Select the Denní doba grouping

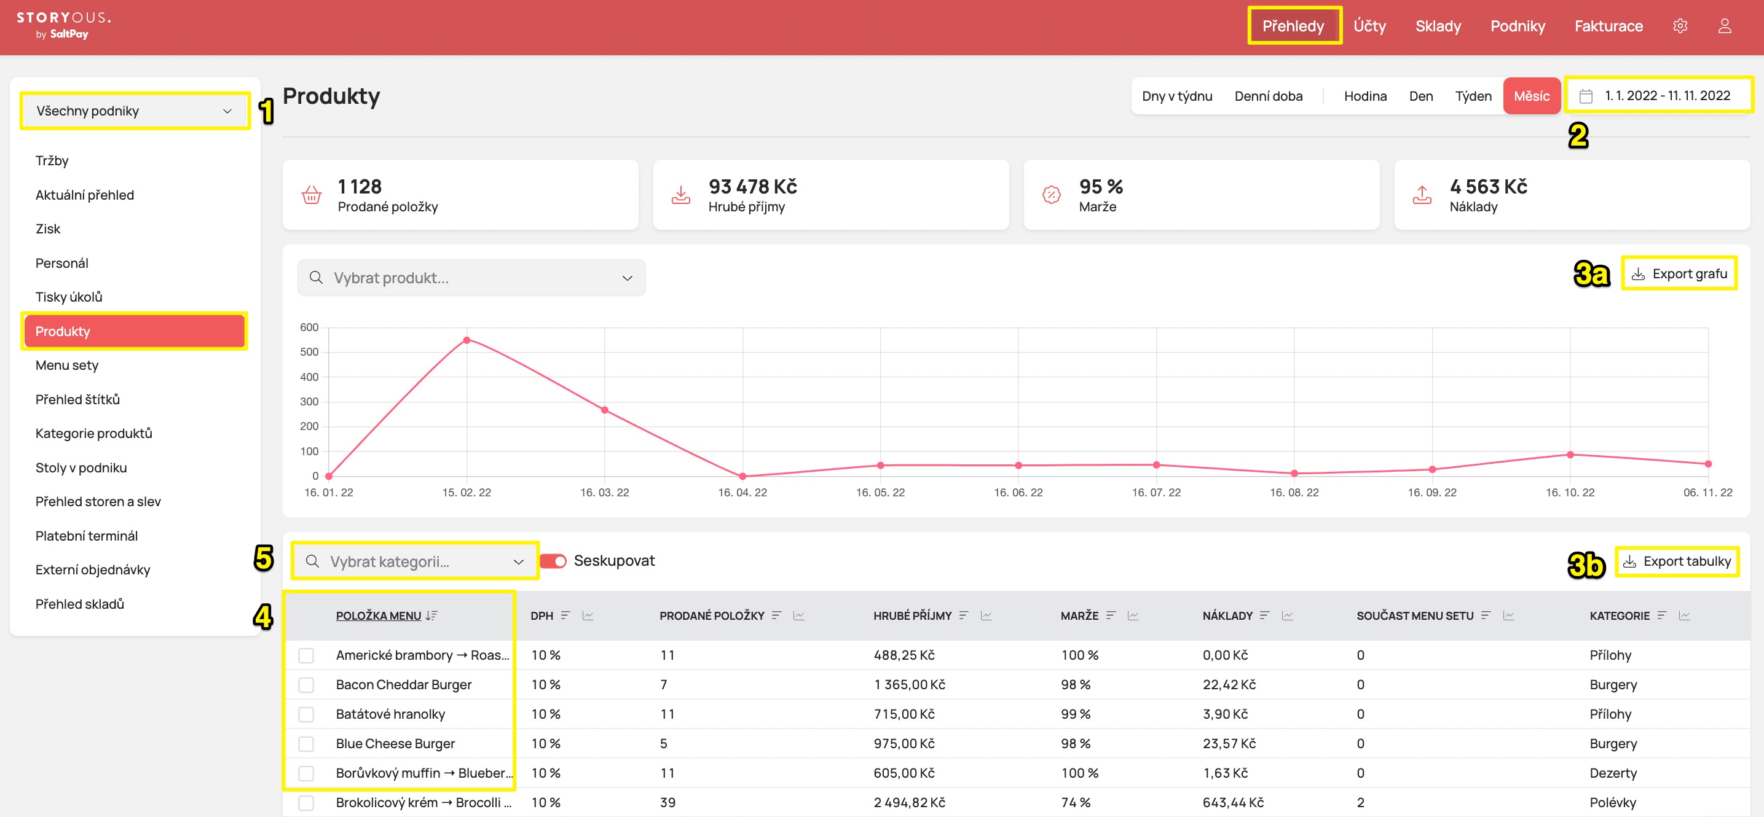tap(1268, 96)
